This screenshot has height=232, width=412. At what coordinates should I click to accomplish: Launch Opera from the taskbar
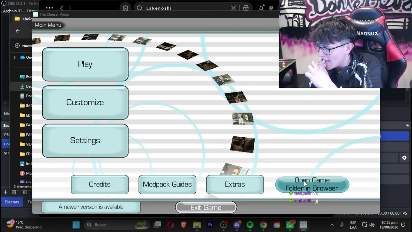(x=170, y=225)
